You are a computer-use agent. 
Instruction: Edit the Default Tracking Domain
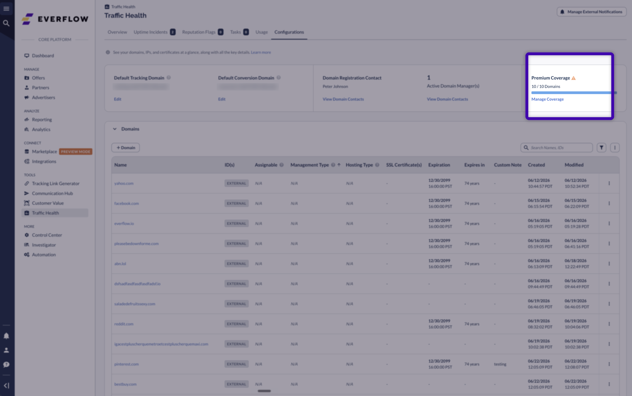pos(118,99)
